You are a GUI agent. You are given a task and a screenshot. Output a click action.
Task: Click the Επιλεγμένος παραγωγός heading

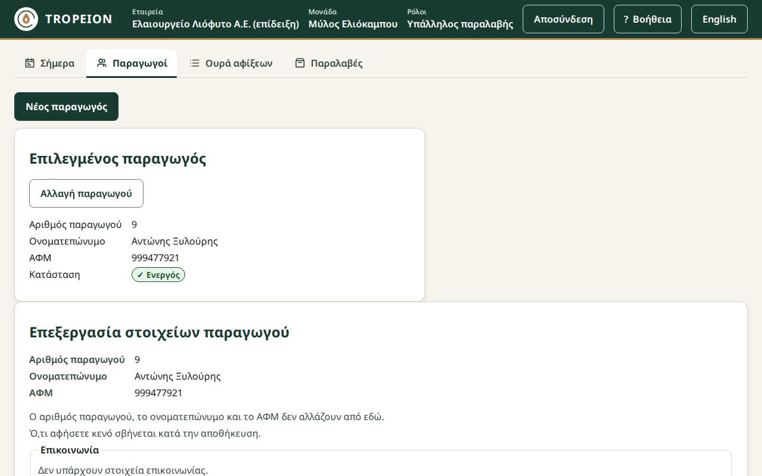click(118, 159)
